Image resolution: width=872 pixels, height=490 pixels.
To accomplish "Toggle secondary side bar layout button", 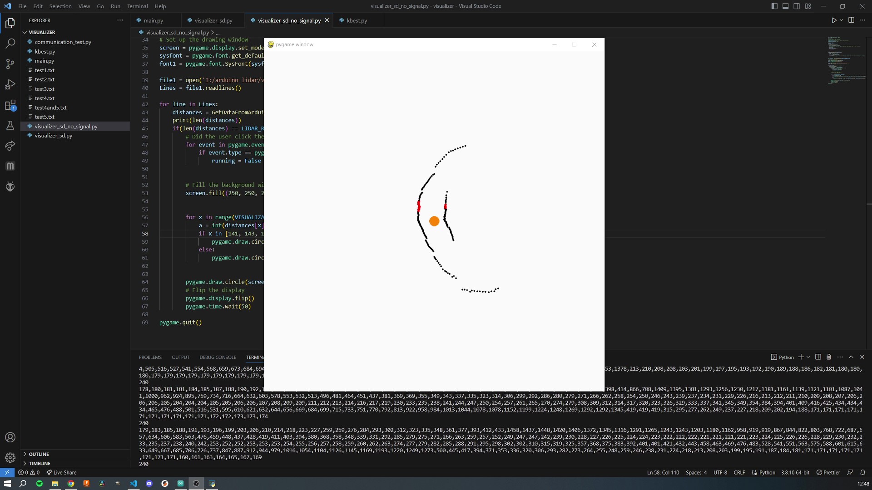I will [x=797, y=6].
